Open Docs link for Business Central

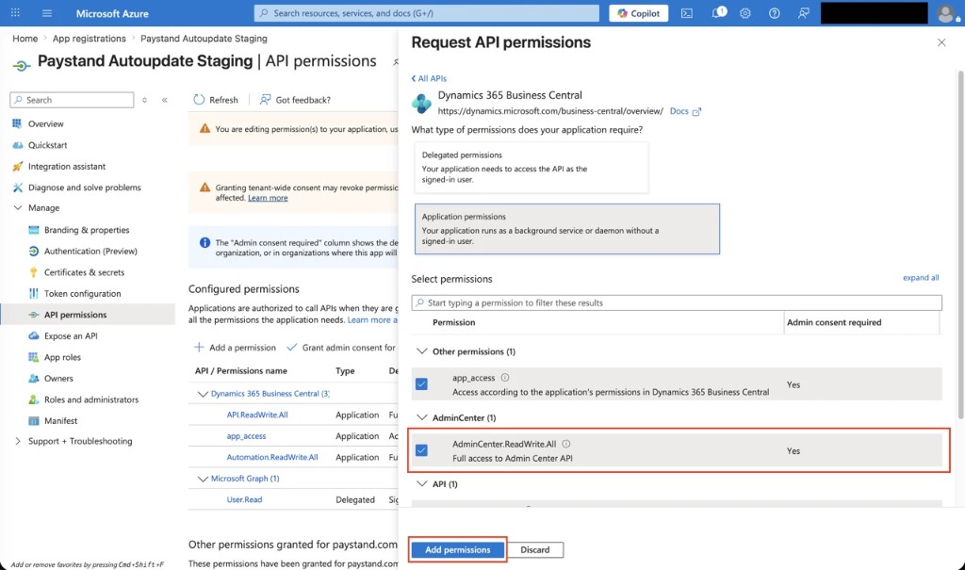coord(685,111)
